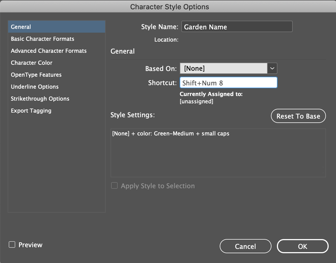Click the Reset To Base button

(298, 116)
